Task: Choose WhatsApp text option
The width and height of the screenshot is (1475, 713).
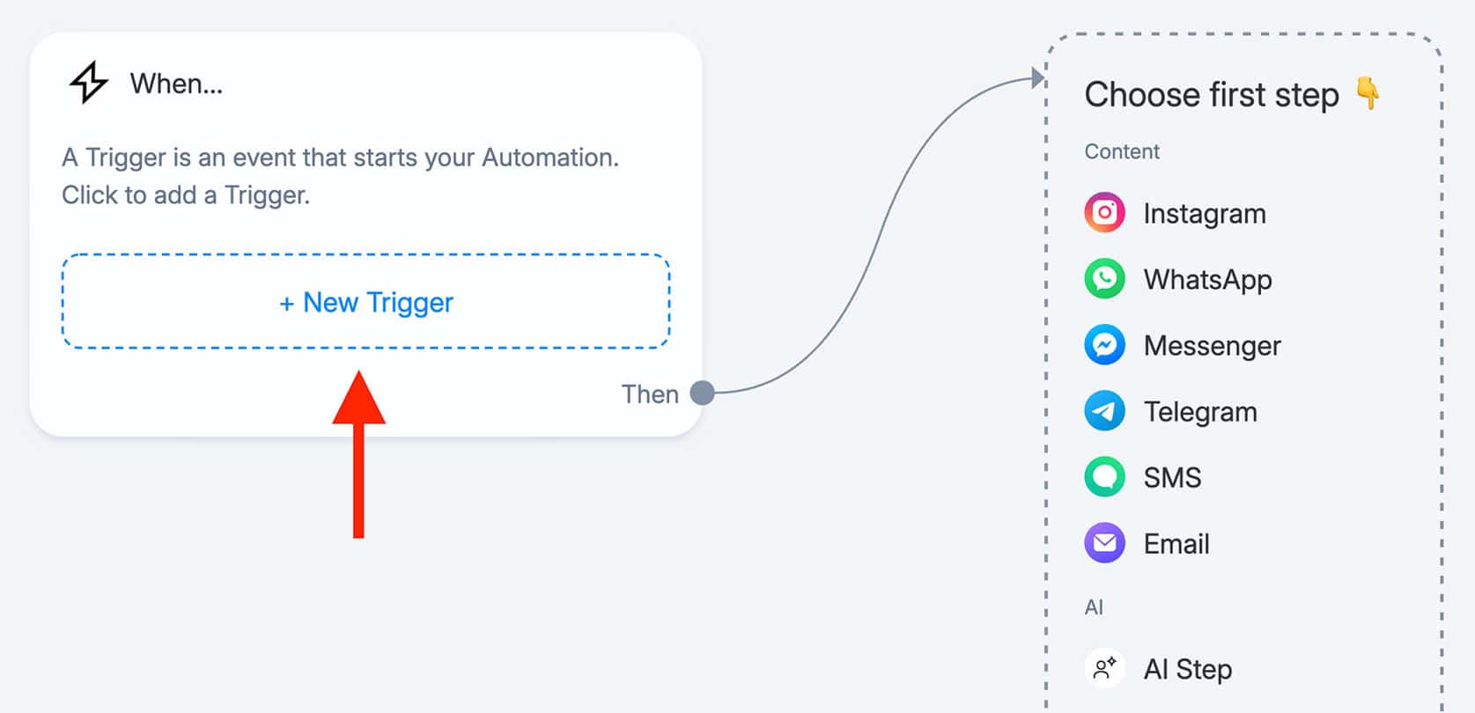Action: pyautogui.click(x=1207, y=279)
